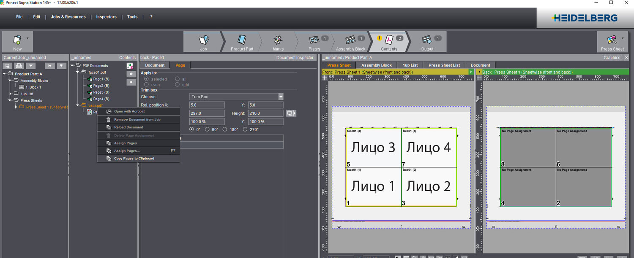Click the box size icon beside Height field
Viewport: 634px width, 258px height.
(291, 113)
